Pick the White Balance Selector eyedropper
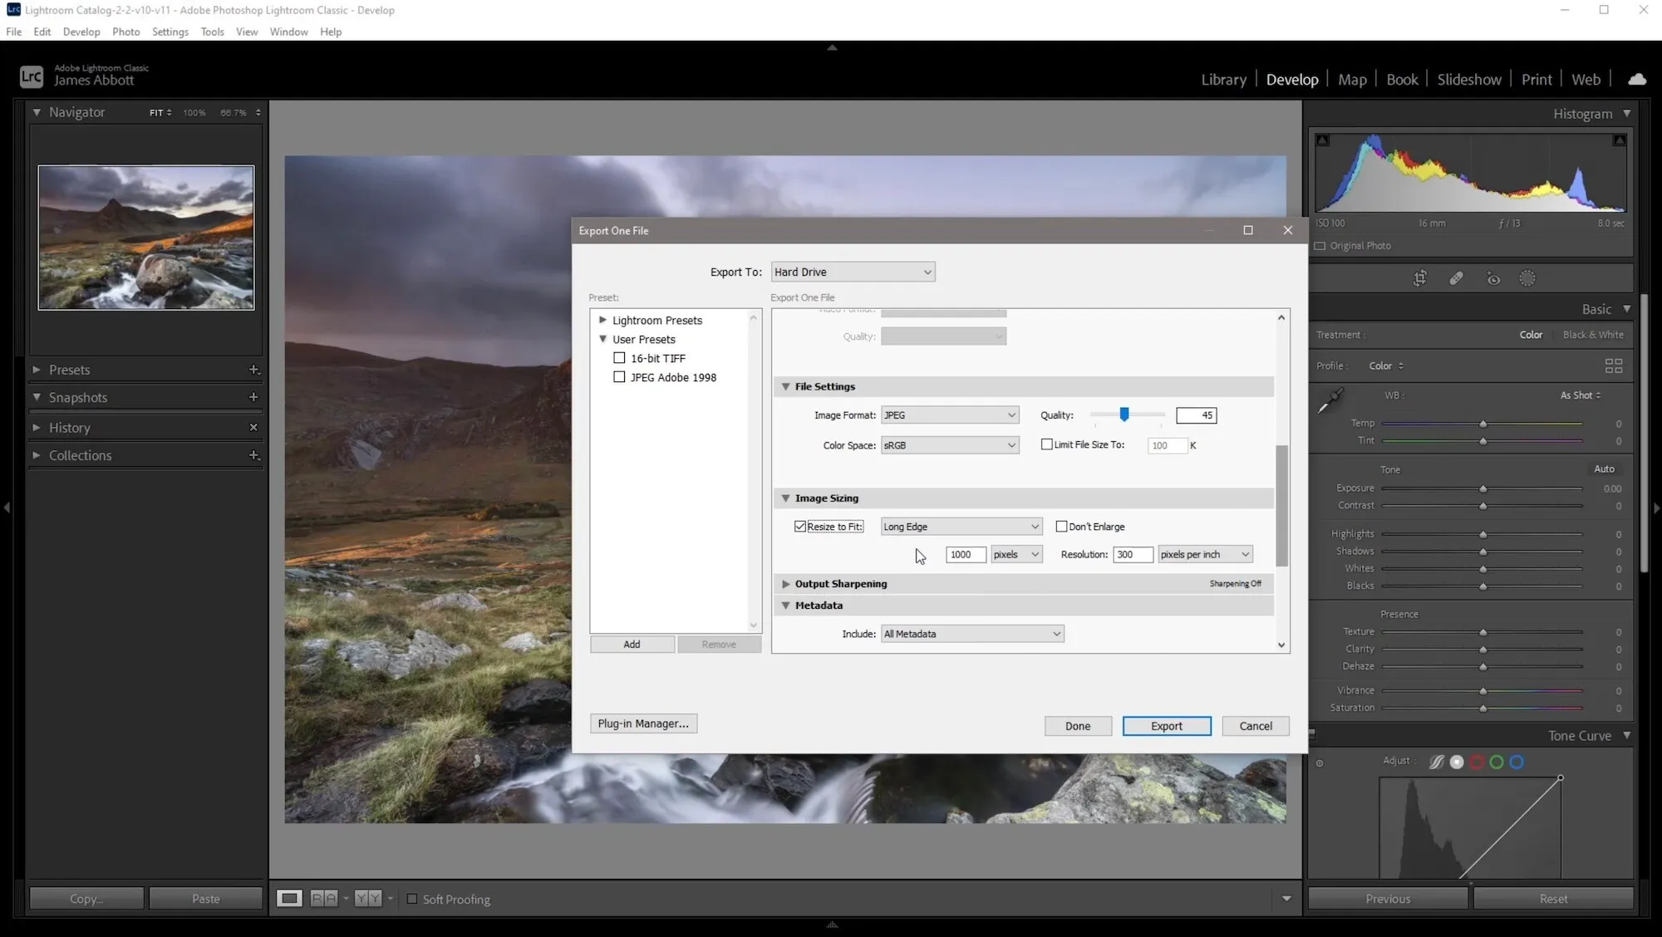This screenshot has height=937, width=1662. pos(1330,401)
